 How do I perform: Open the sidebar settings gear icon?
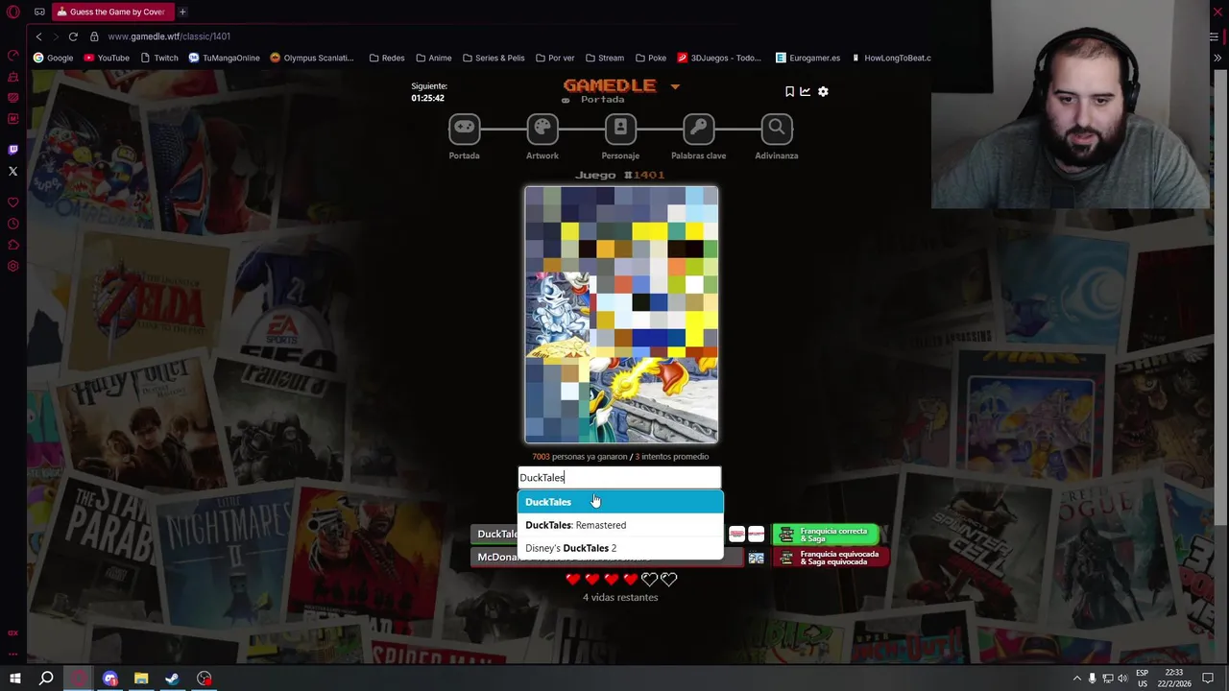coord(13,266)
